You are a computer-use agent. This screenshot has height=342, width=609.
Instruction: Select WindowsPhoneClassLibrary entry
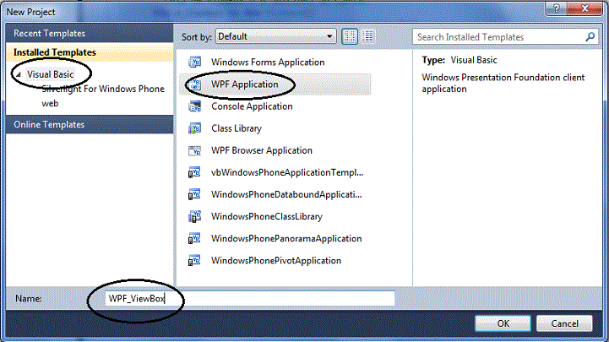tap(275, 216)
